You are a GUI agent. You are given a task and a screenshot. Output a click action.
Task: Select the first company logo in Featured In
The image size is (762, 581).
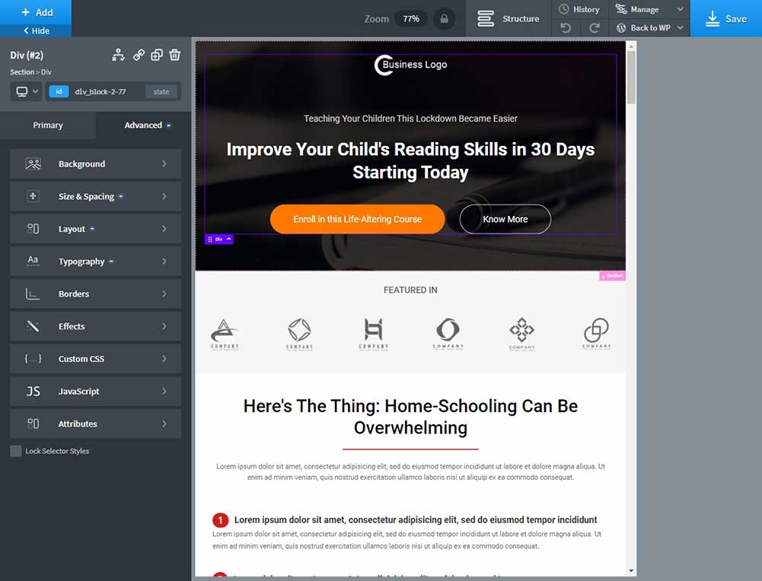point(225,334)
